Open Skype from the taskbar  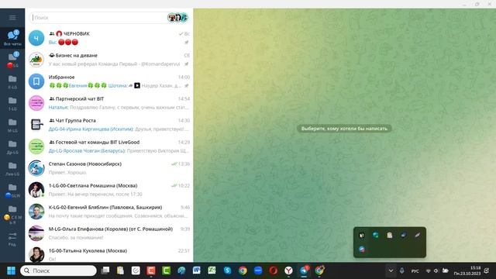tap(227, 270)
